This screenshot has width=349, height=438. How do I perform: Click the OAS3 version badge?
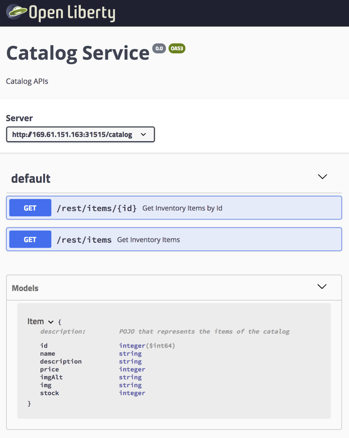(176, 48)
